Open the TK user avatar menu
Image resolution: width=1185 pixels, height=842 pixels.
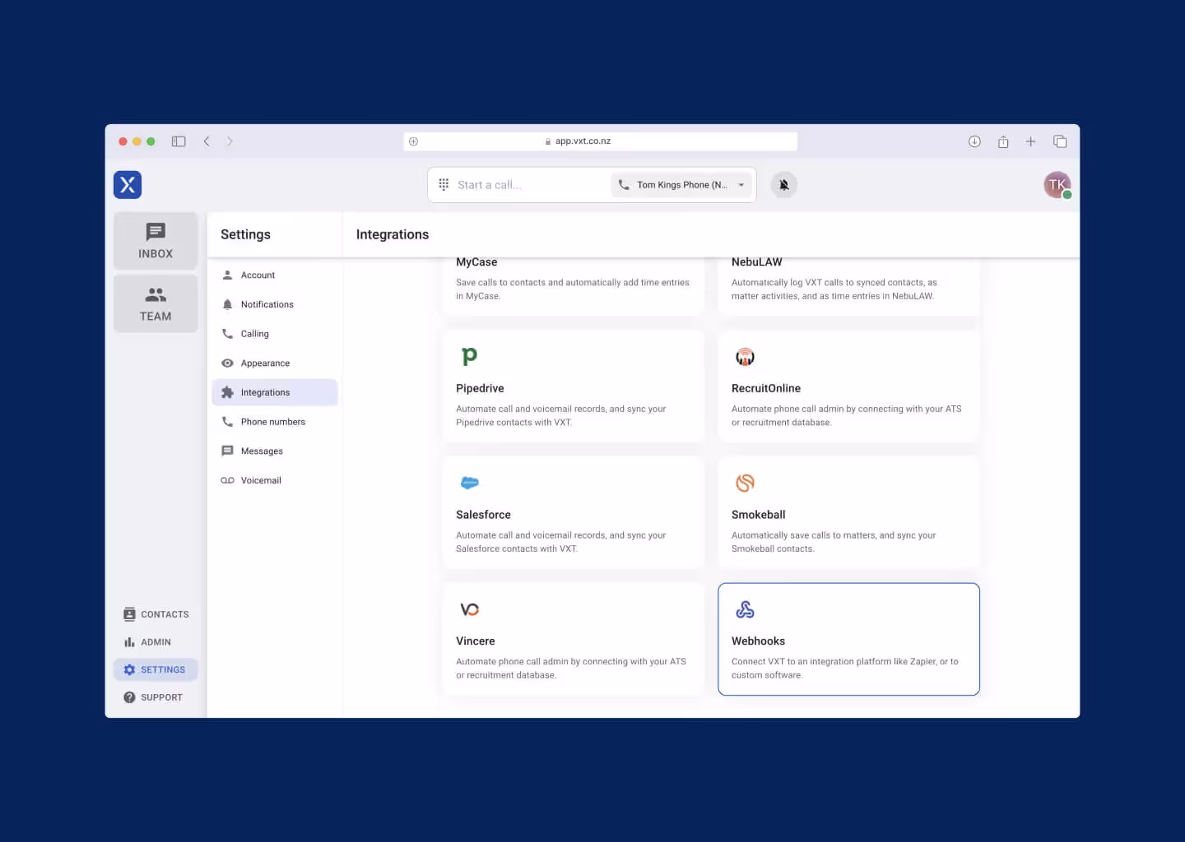pos(1057,185)
